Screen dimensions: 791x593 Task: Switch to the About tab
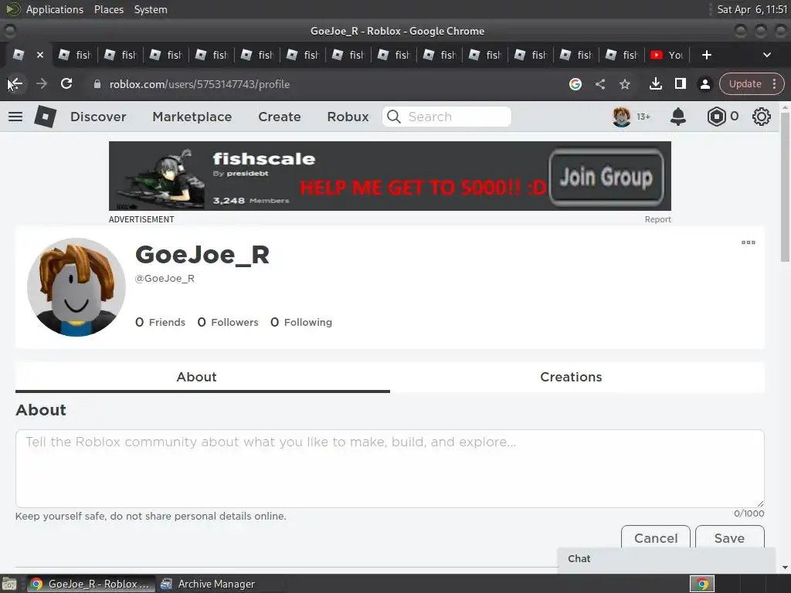[x=202, y=377]
